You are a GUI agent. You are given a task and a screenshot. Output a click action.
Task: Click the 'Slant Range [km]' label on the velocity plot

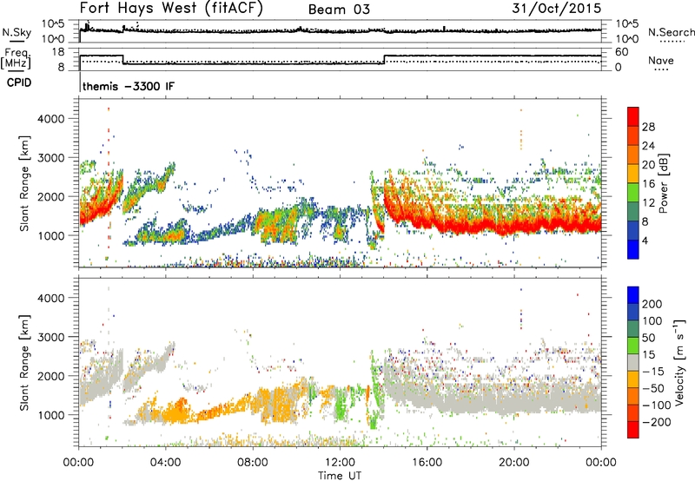(24, 363)
